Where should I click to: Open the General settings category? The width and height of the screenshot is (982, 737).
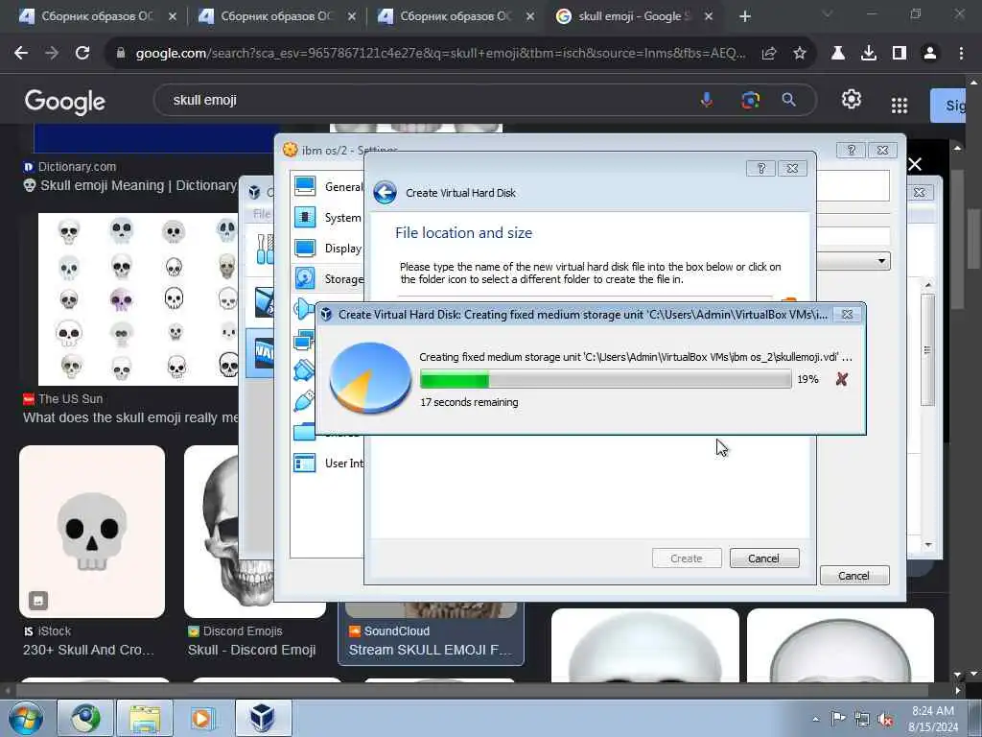(328, 186)
